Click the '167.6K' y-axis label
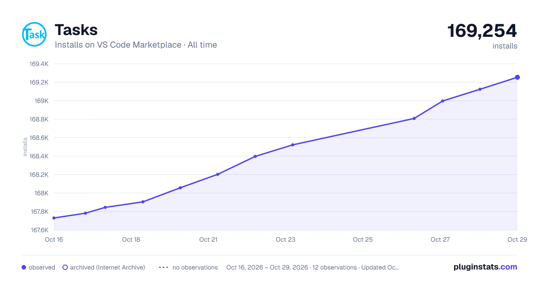 click(x=39, y=230)
